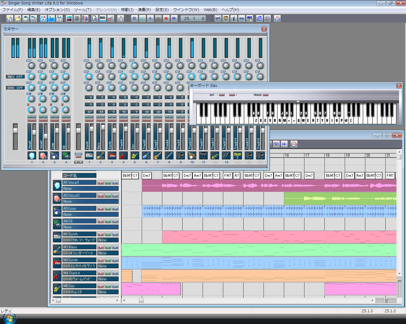Mute the M2:Bass track

click(108, 247)
